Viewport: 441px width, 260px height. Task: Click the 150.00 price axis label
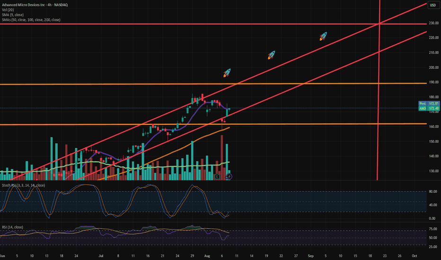[x=433, y=142]
